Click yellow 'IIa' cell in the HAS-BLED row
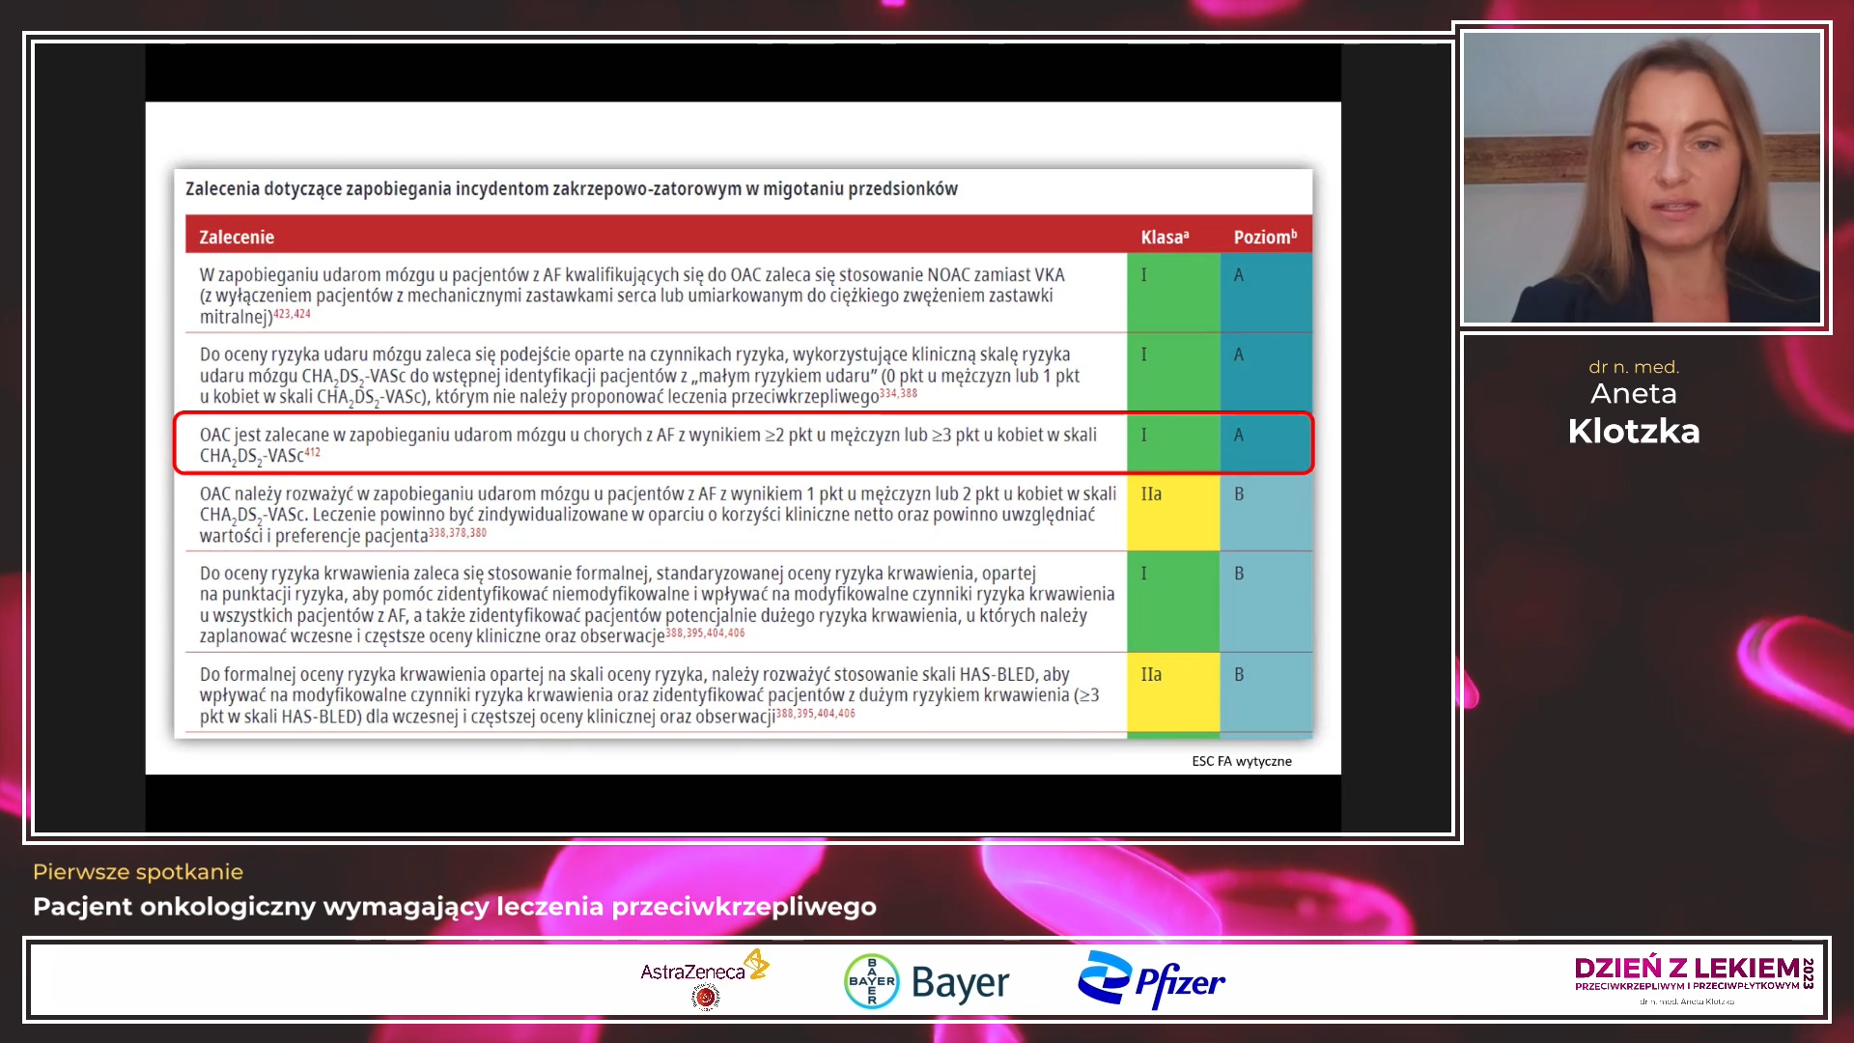The height and width of the screenshot is (1043, 1854). point(1173,693)
